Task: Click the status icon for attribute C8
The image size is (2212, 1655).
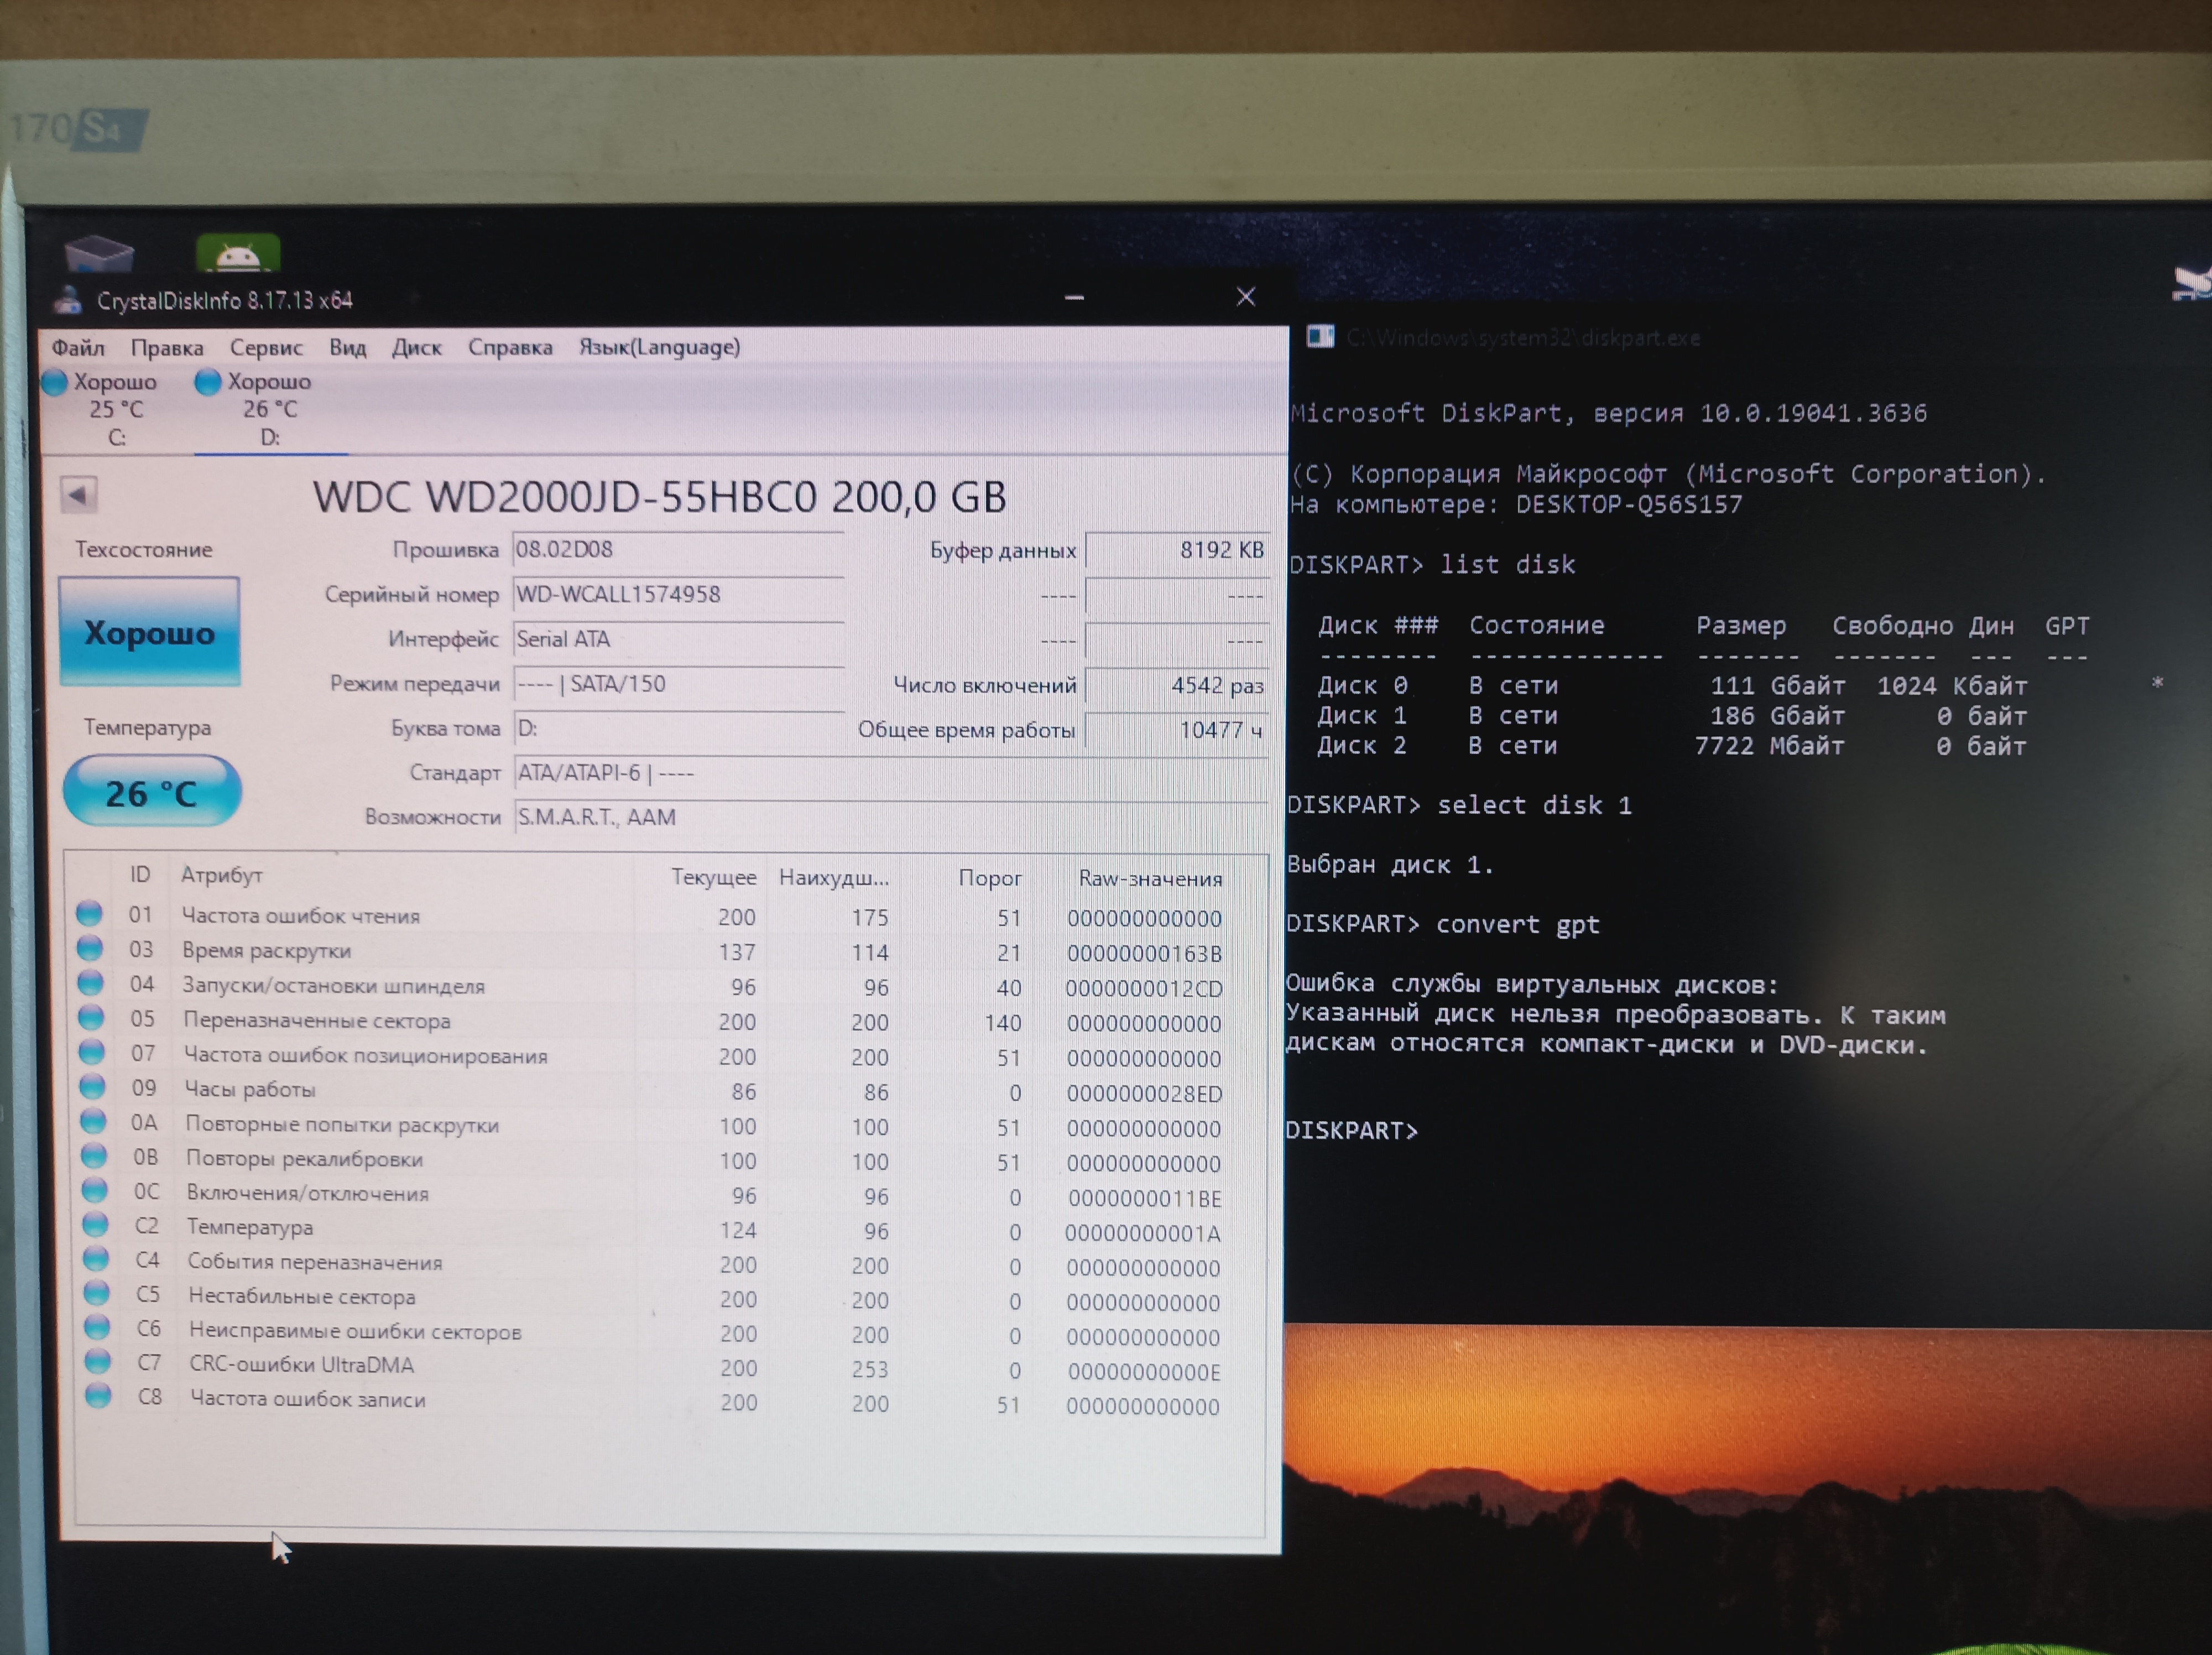Action: click(x=98, y=1396)
